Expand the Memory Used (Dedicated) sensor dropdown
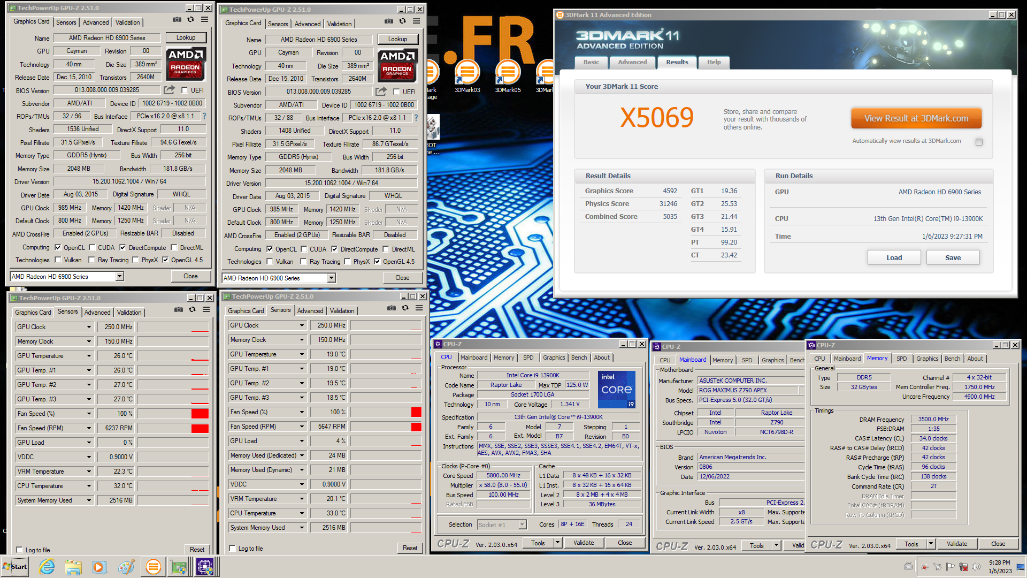 tap(302, 455)
